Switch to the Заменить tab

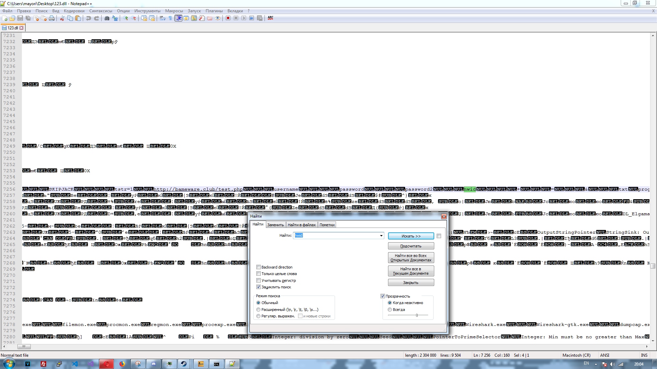(275, 225)
